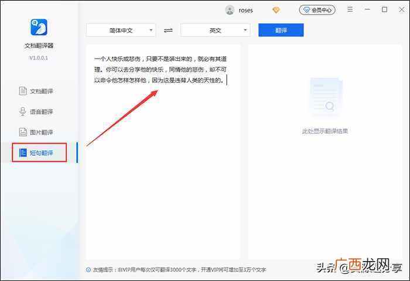Select the 短句翻译 short sentence tab
This screenshot has width=410, height=281.
click(x=39, y=153)
